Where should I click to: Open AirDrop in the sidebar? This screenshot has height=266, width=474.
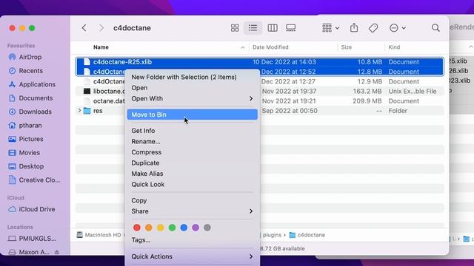[30, 57]
